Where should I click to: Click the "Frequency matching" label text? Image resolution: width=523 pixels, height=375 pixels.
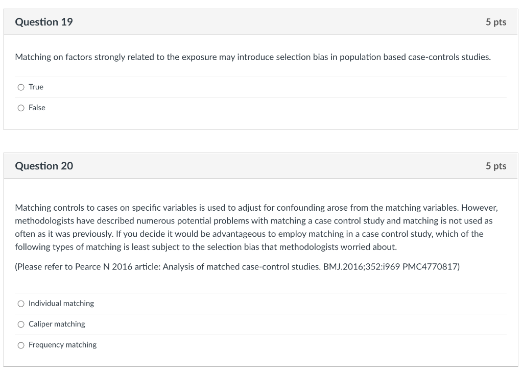coord(62,345)
